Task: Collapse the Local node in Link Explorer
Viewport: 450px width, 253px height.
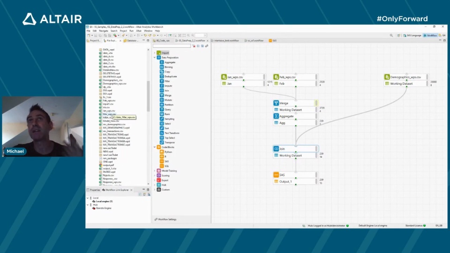Action: point(88,198)
